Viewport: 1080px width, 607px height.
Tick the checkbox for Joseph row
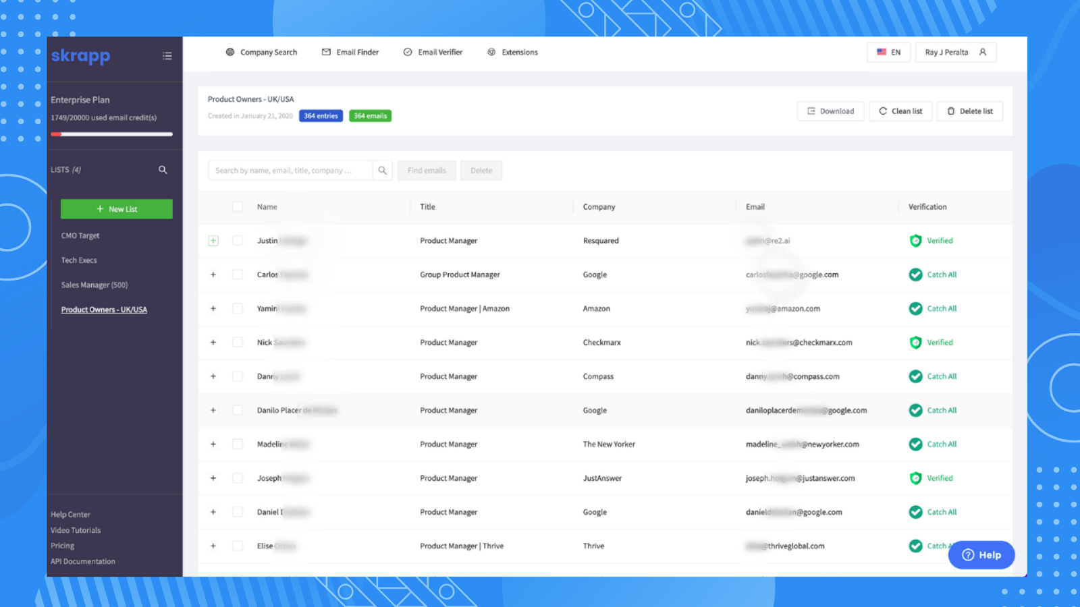click(238, 478)
